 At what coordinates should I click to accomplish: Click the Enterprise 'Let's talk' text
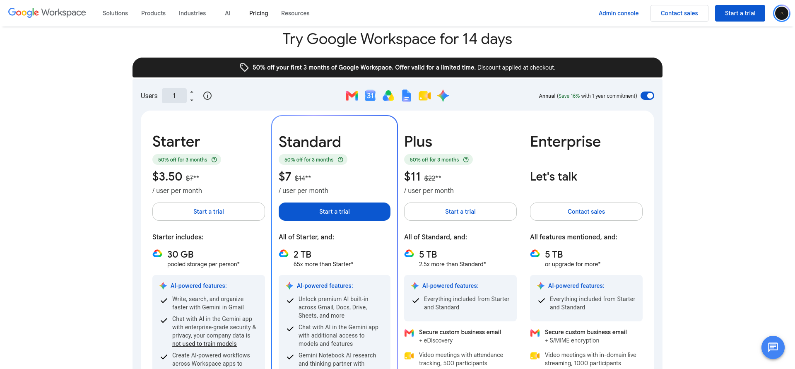click(x=554, y=177)
